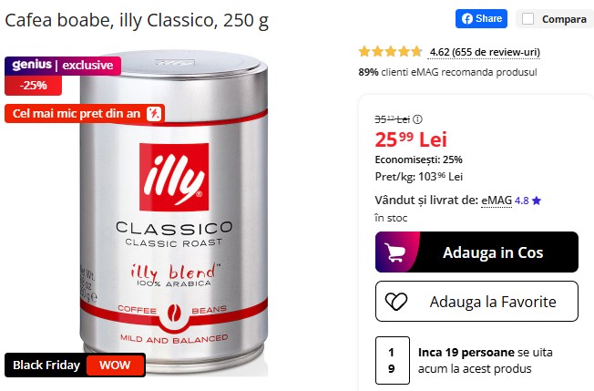Click the genius exclusive badge
This screenshot has height=391, width=594.
(63, 66)
